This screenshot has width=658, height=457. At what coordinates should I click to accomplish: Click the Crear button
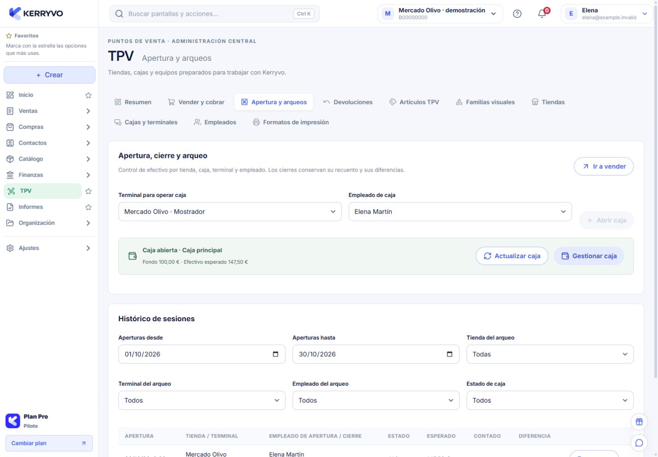[x=49, y=75]
